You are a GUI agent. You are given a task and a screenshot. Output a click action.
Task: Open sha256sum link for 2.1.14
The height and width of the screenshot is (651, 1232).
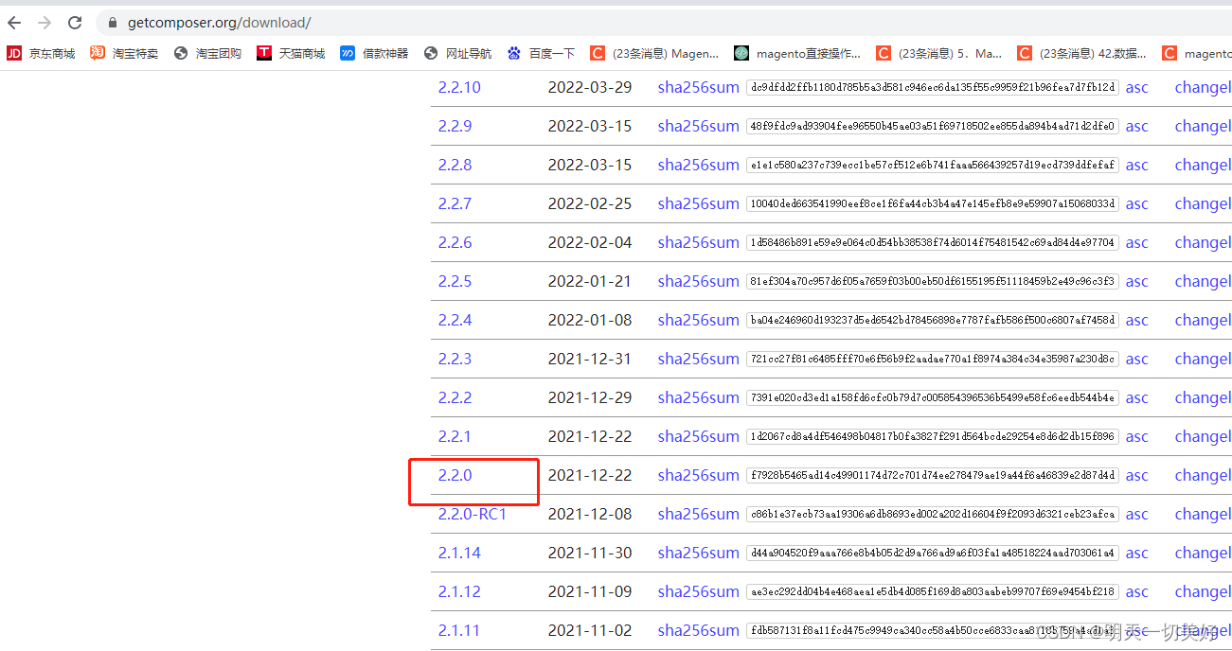[x=698, y=553]
